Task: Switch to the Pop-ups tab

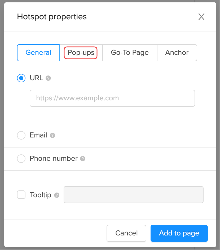Action: 81,53
